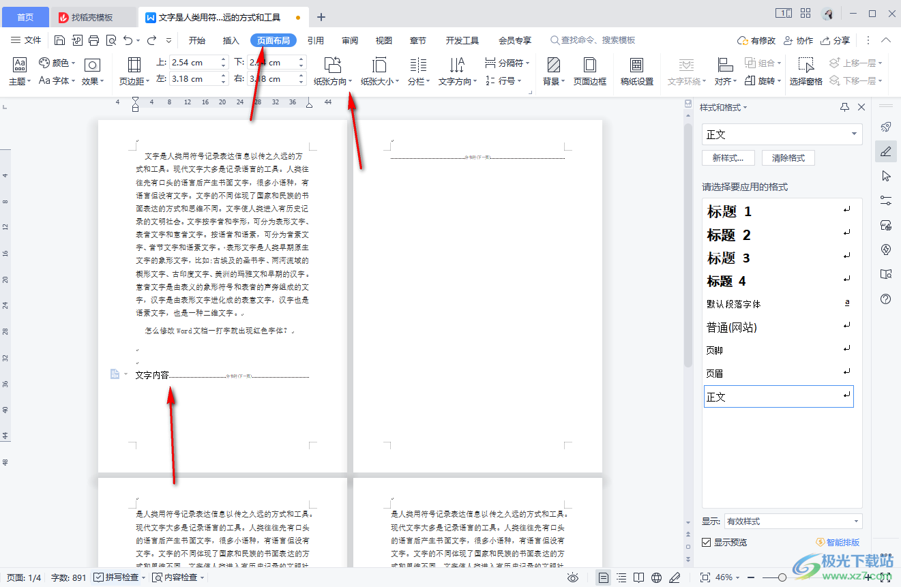Toggle writing mode pen in status bar
The image size is (901, 587).
coord(675,577)
